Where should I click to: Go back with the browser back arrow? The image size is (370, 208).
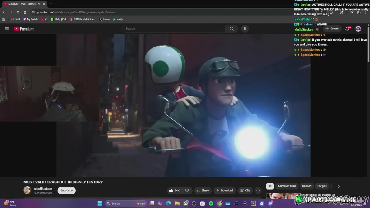click(x=4, y=12)
